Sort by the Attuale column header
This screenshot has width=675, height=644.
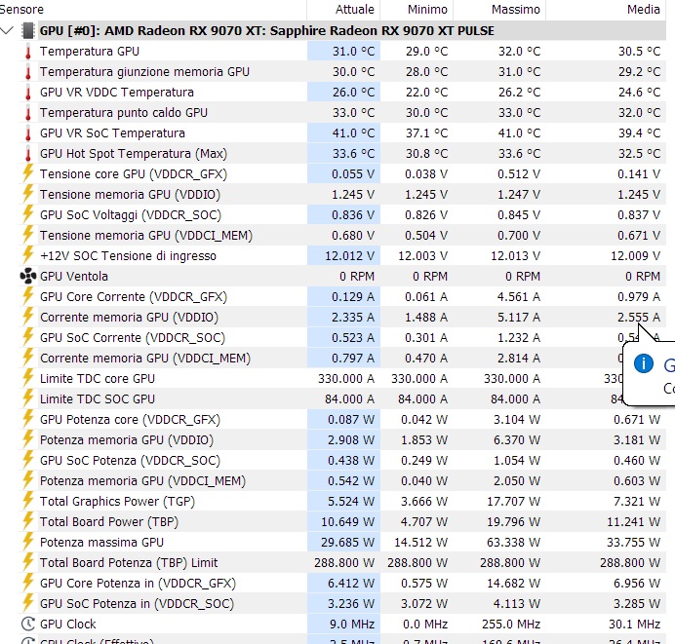[343, 10]
